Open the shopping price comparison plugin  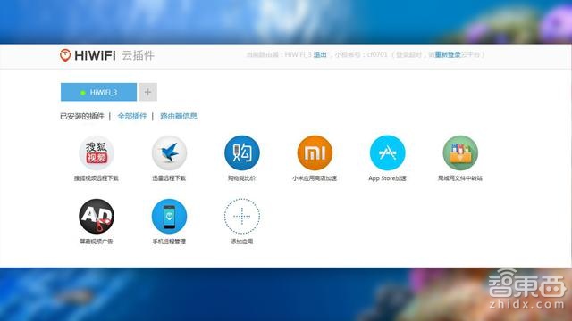coord(242,152)
